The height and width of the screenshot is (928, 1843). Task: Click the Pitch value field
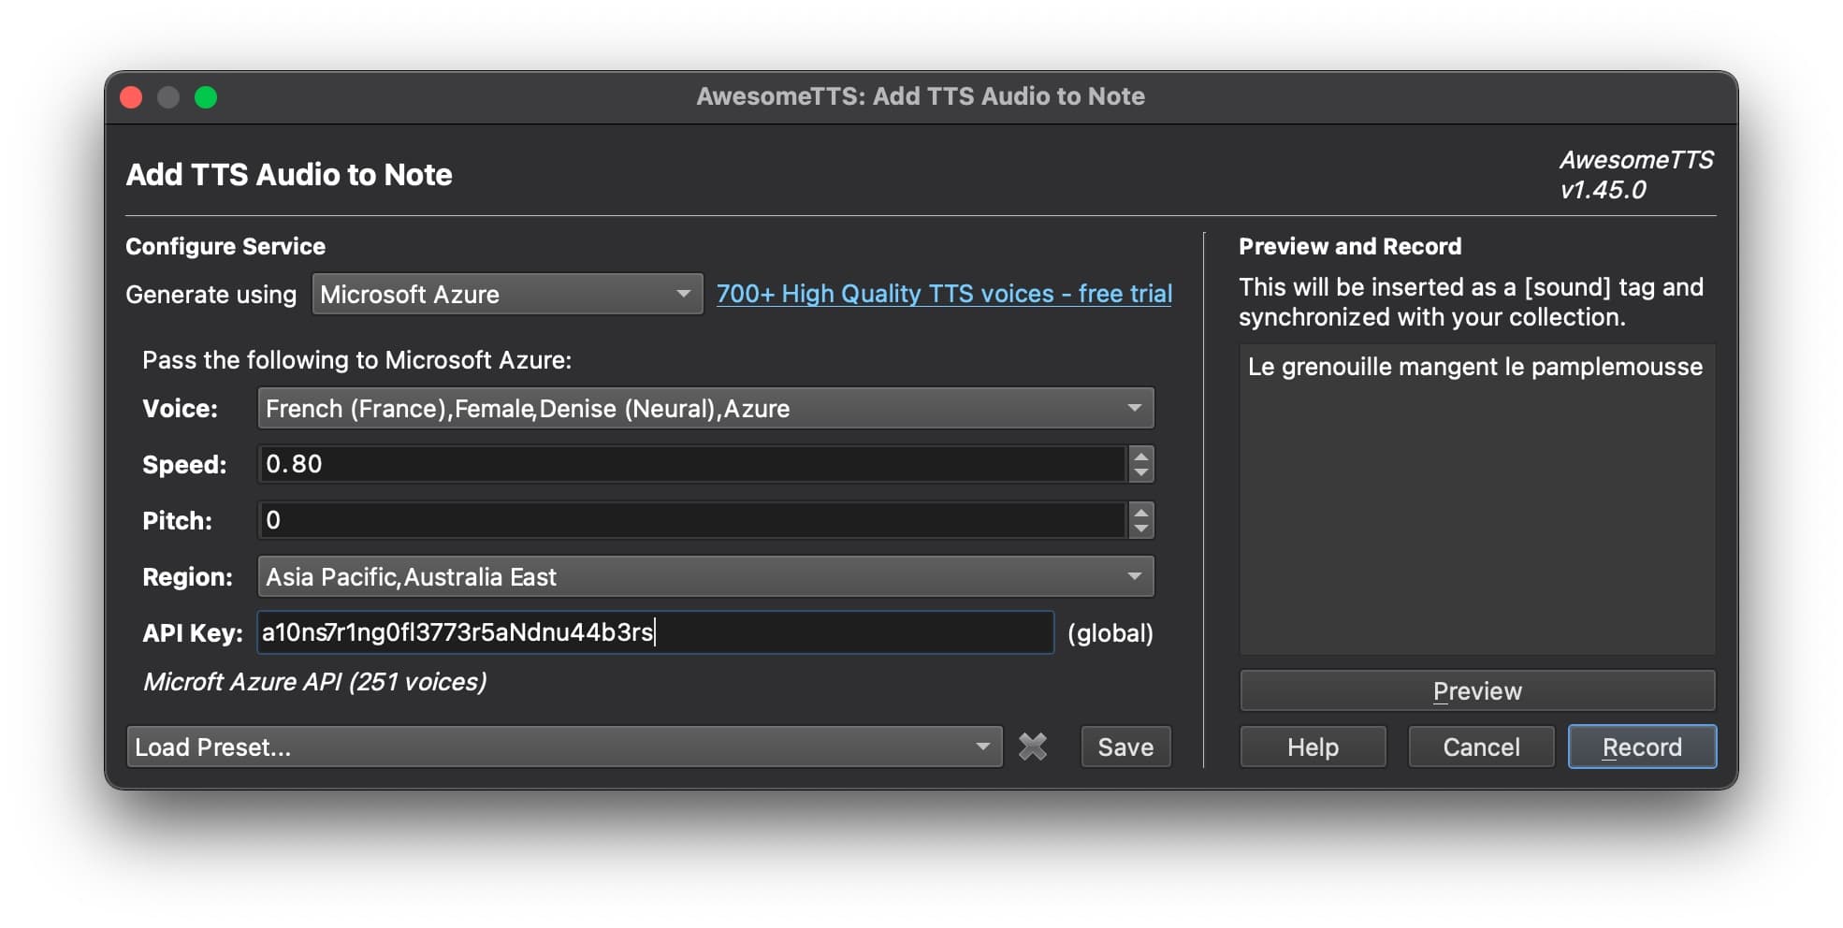click(691, 520)
